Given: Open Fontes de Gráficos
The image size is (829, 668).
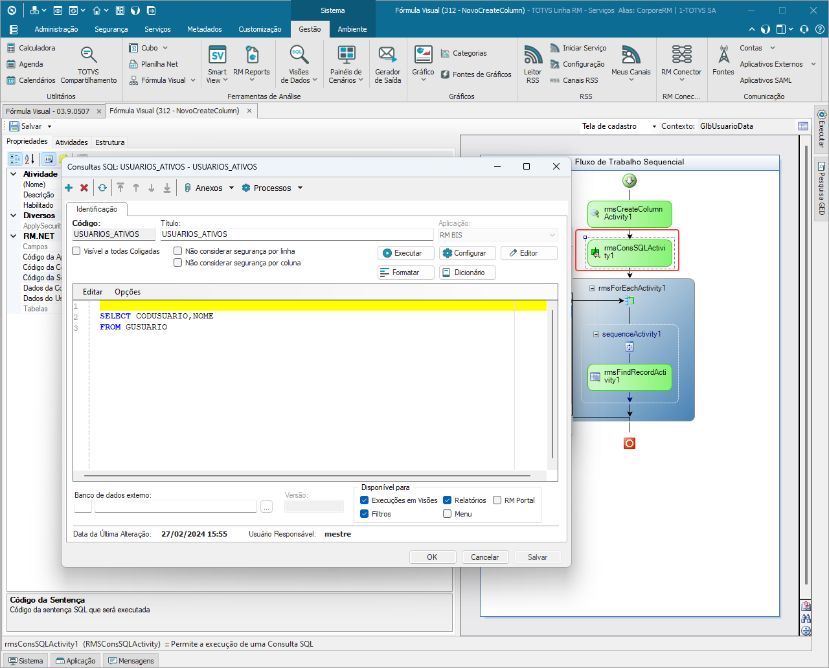Looking at the screenshot, I should pyautogui.click(x=476, y=74).
